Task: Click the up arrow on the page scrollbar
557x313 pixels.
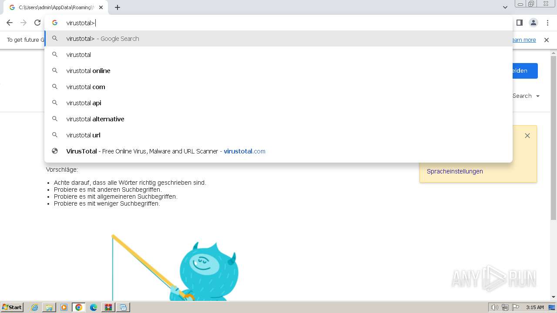Action: (554, 53)
